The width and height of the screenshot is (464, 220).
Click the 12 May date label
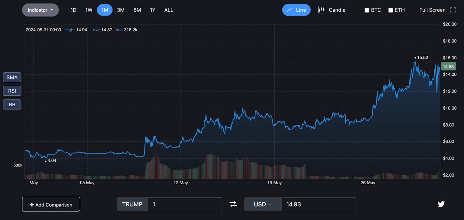(x=181, y=183)
